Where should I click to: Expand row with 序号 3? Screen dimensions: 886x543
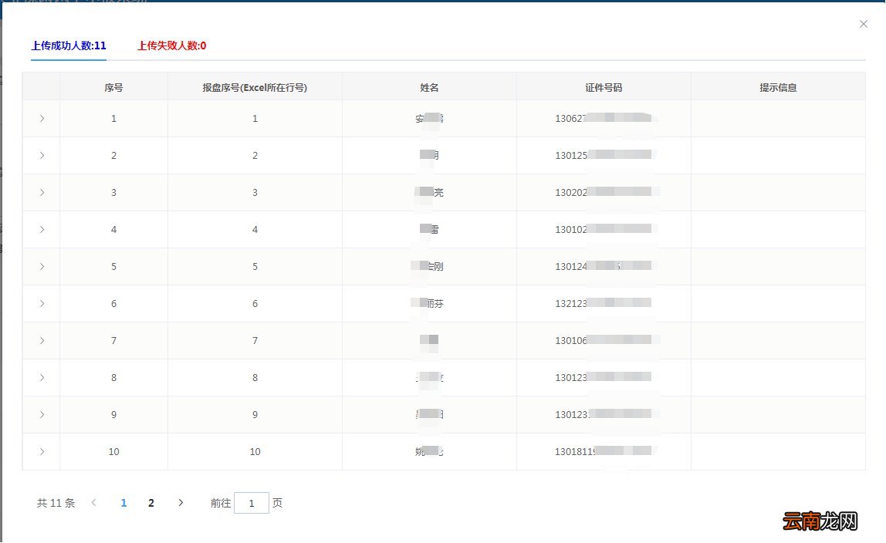pyautogui.click(x=42, y=193)
